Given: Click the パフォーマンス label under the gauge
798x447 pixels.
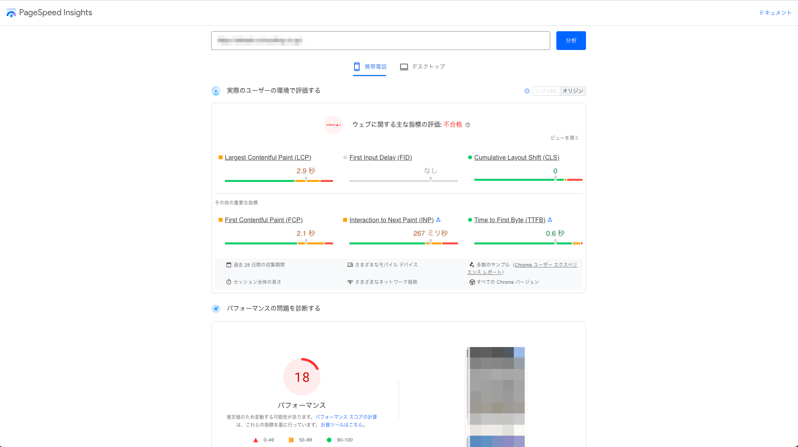Looking at the screenshot, I should pyautogui.click(x=302, y=405).
